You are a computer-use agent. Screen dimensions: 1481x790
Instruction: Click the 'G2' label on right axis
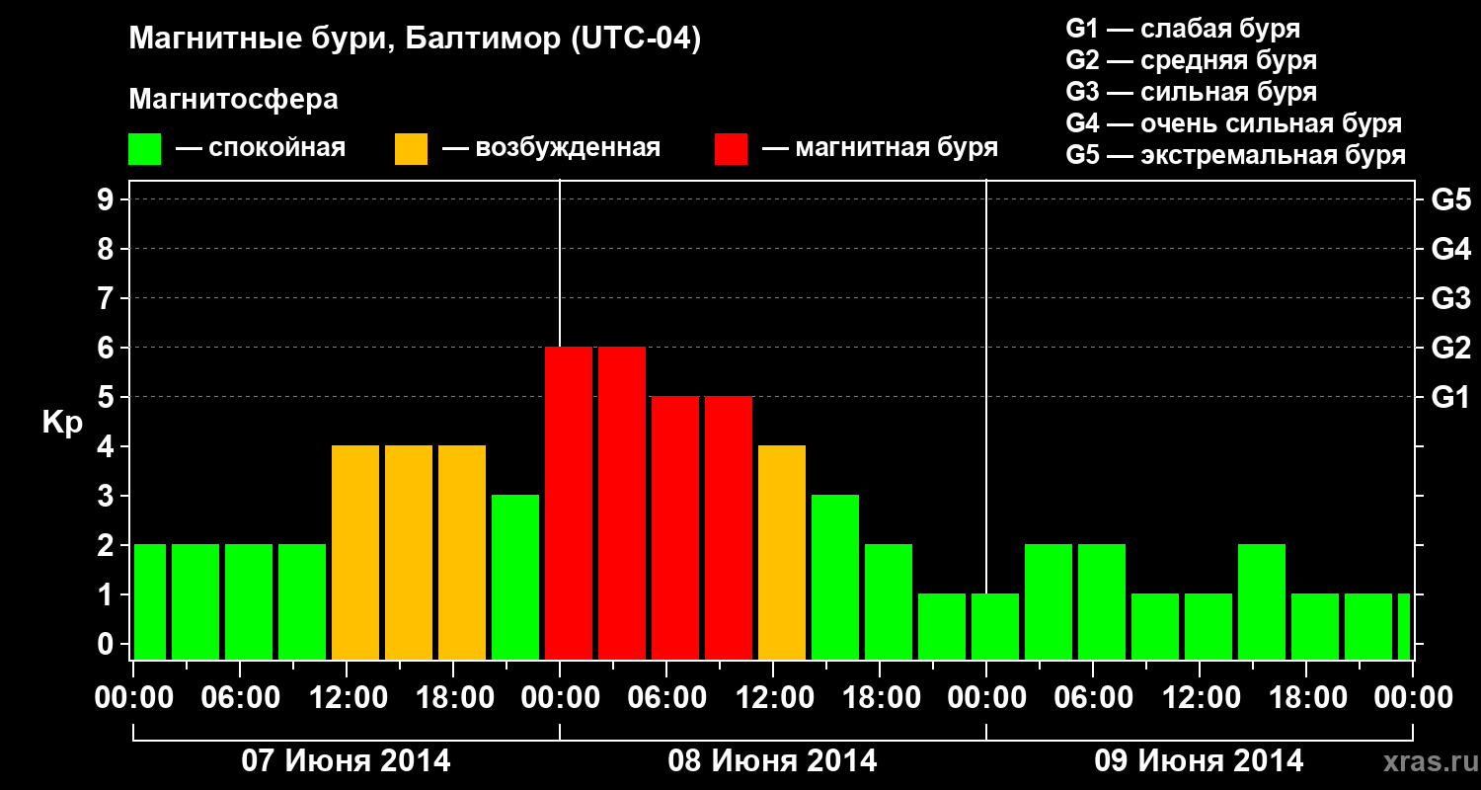tap(1450, 349)
